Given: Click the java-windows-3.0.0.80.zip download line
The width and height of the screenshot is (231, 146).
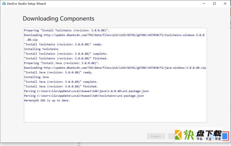Looking at the screenshot, I should pyautogui.click(x=115, y=68).
